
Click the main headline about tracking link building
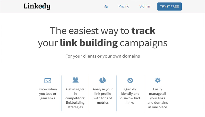pyautogui.click(x=103, y=37)
